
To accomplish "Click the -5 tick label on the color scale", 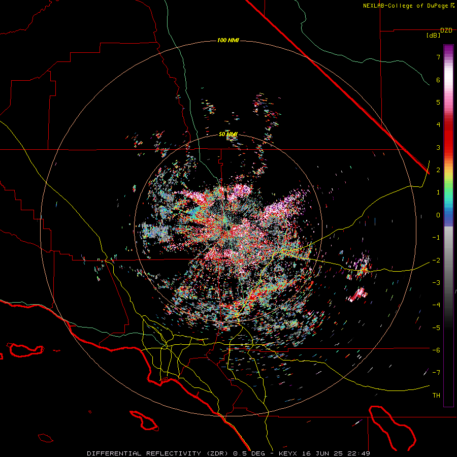I will (x=436, y=328).
